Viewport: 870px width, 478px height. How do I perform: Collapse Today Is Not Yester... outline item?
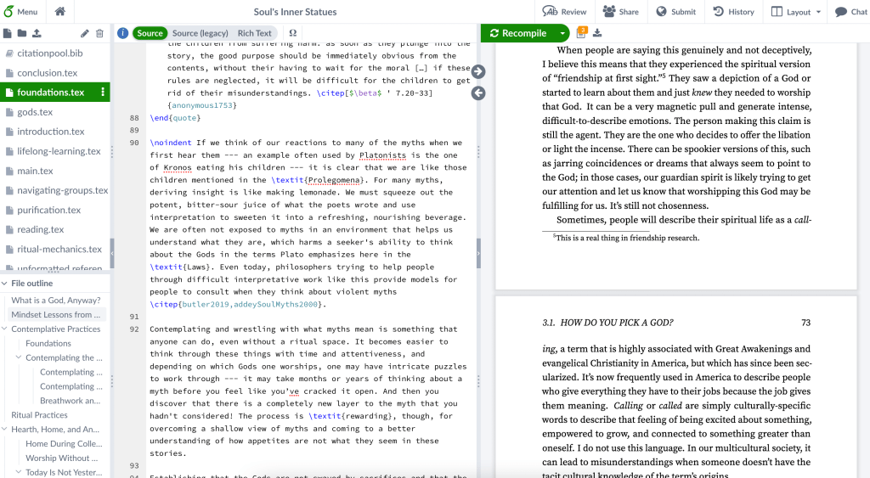point(19,472)
